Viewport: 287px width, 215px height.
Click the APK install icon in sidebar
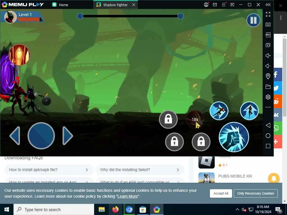(268, 35)
